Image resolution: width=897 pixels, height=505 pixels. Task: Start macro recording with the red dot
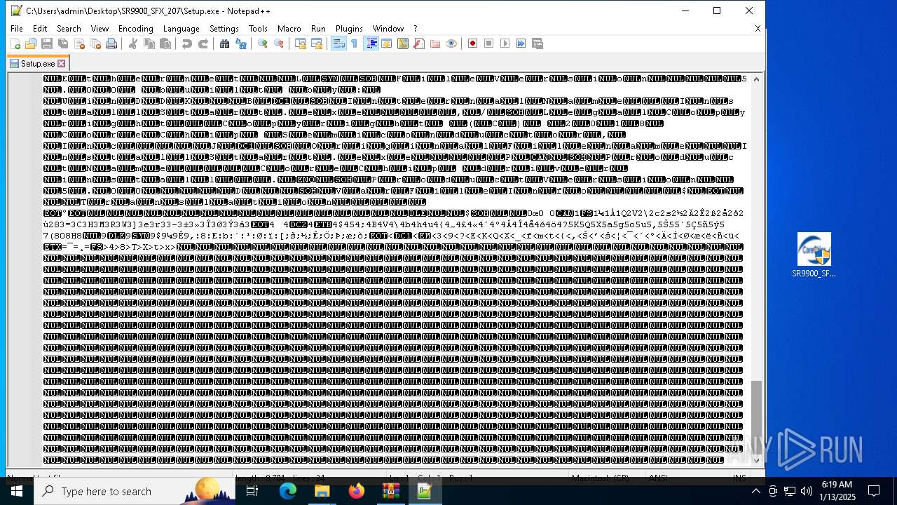point(473,43)
